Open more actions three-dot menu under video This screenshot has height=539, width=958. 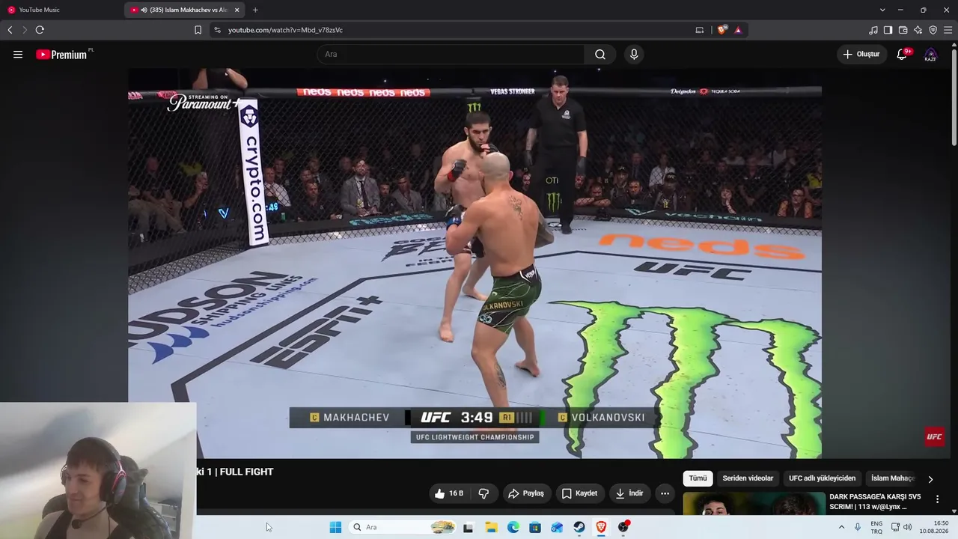point(665,493)
